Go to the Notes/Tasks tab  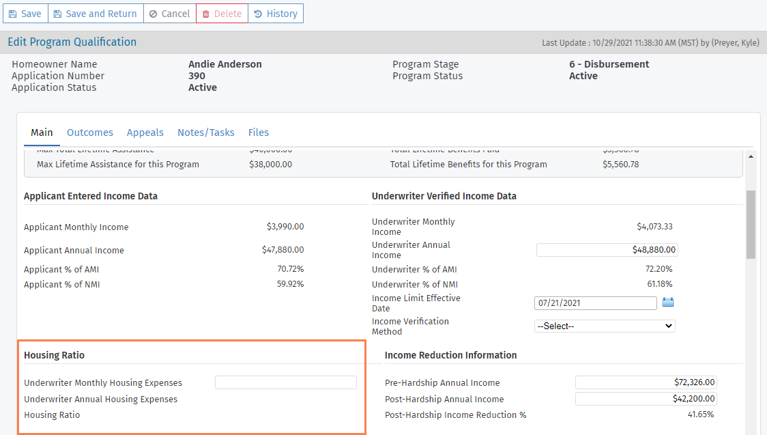(x=205, y=132)
